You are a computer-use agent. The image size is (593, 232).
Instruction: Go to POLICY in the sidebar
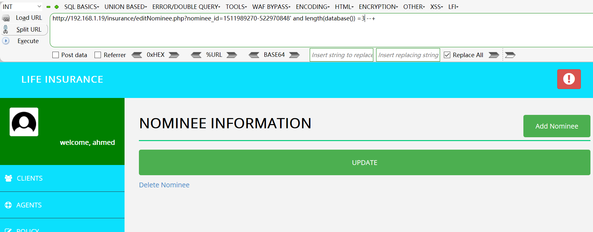tap(62, 226)
